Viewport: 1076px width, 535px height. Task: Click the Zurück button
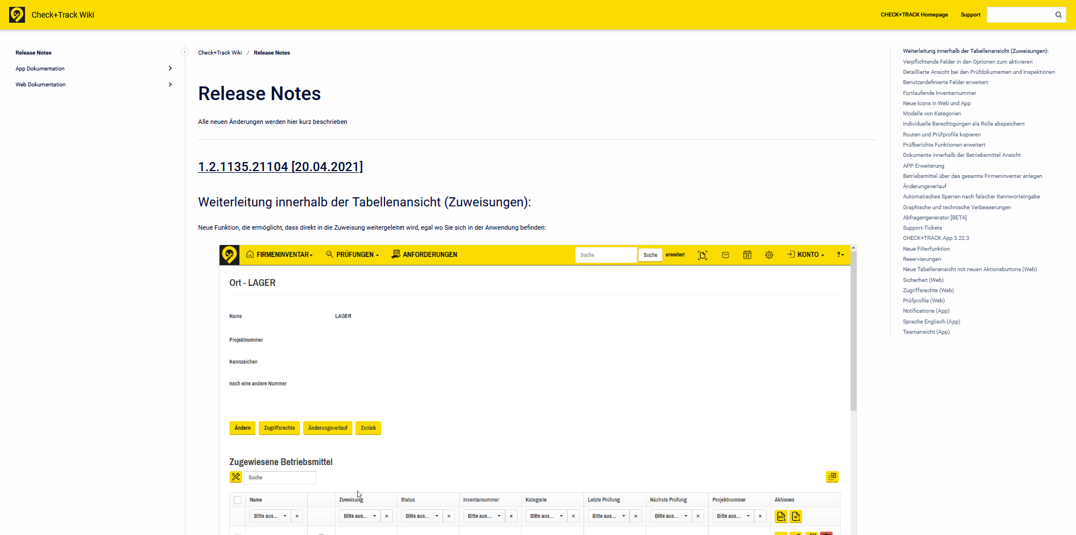[x=368, y=428]
